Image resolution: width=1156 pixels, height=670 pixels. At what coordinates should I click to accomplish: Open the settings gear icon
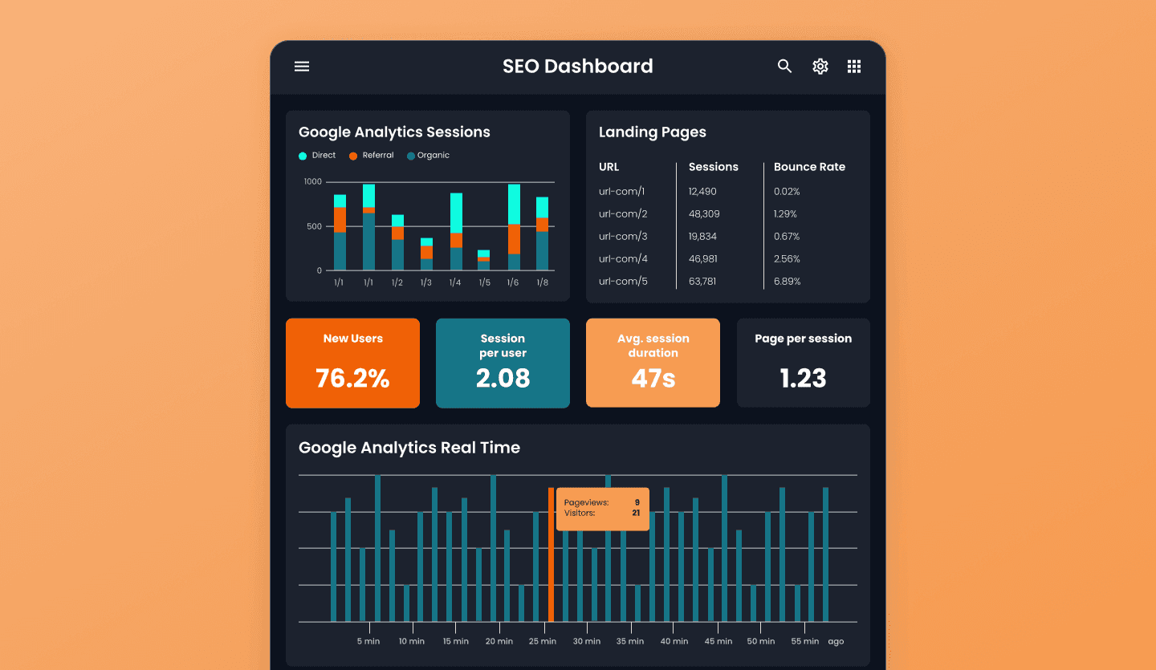[820, 67]
